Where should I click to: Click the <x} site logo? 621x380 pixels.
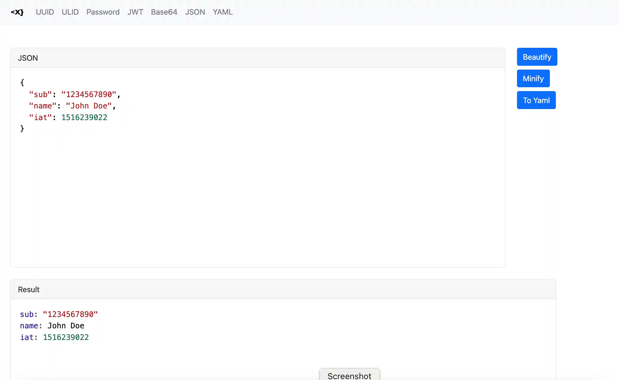tap(17, 12)
